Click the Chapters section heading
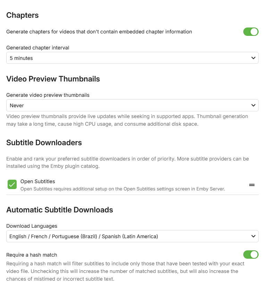Screen dimensions: 270x289 pos(23,15)
